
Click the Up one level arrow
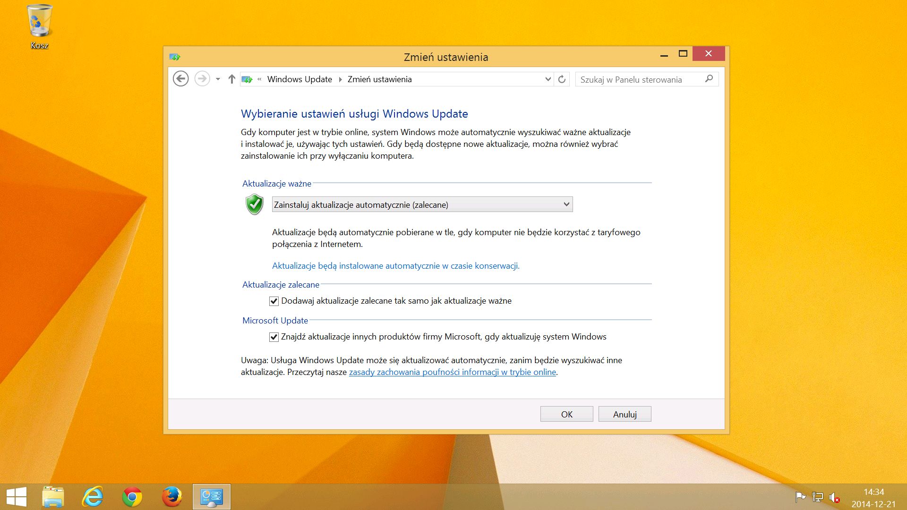point(231,79)
